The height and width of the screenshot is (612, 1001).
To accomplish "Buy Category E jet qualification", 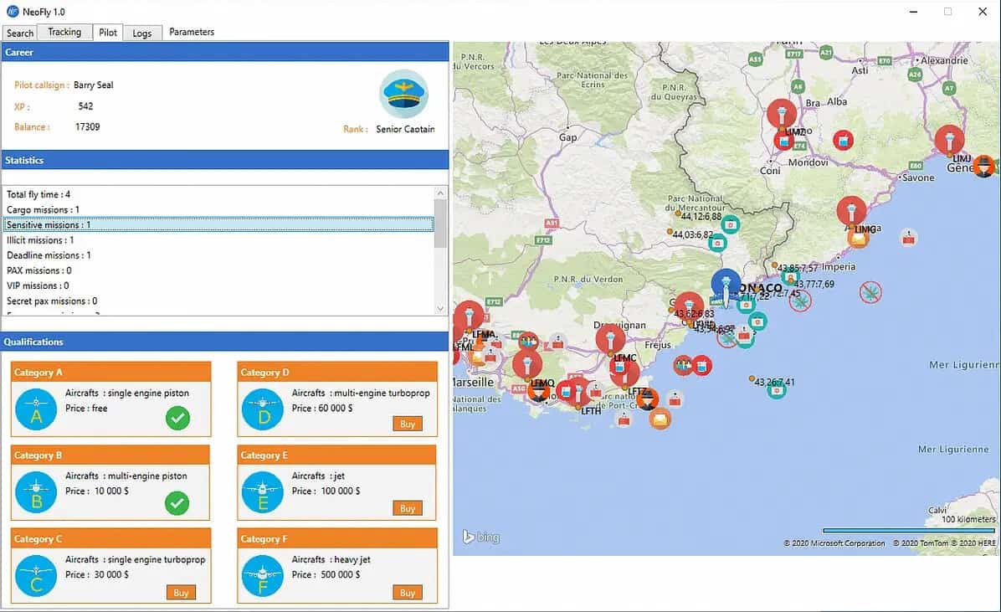I will [x=408, y=508].
